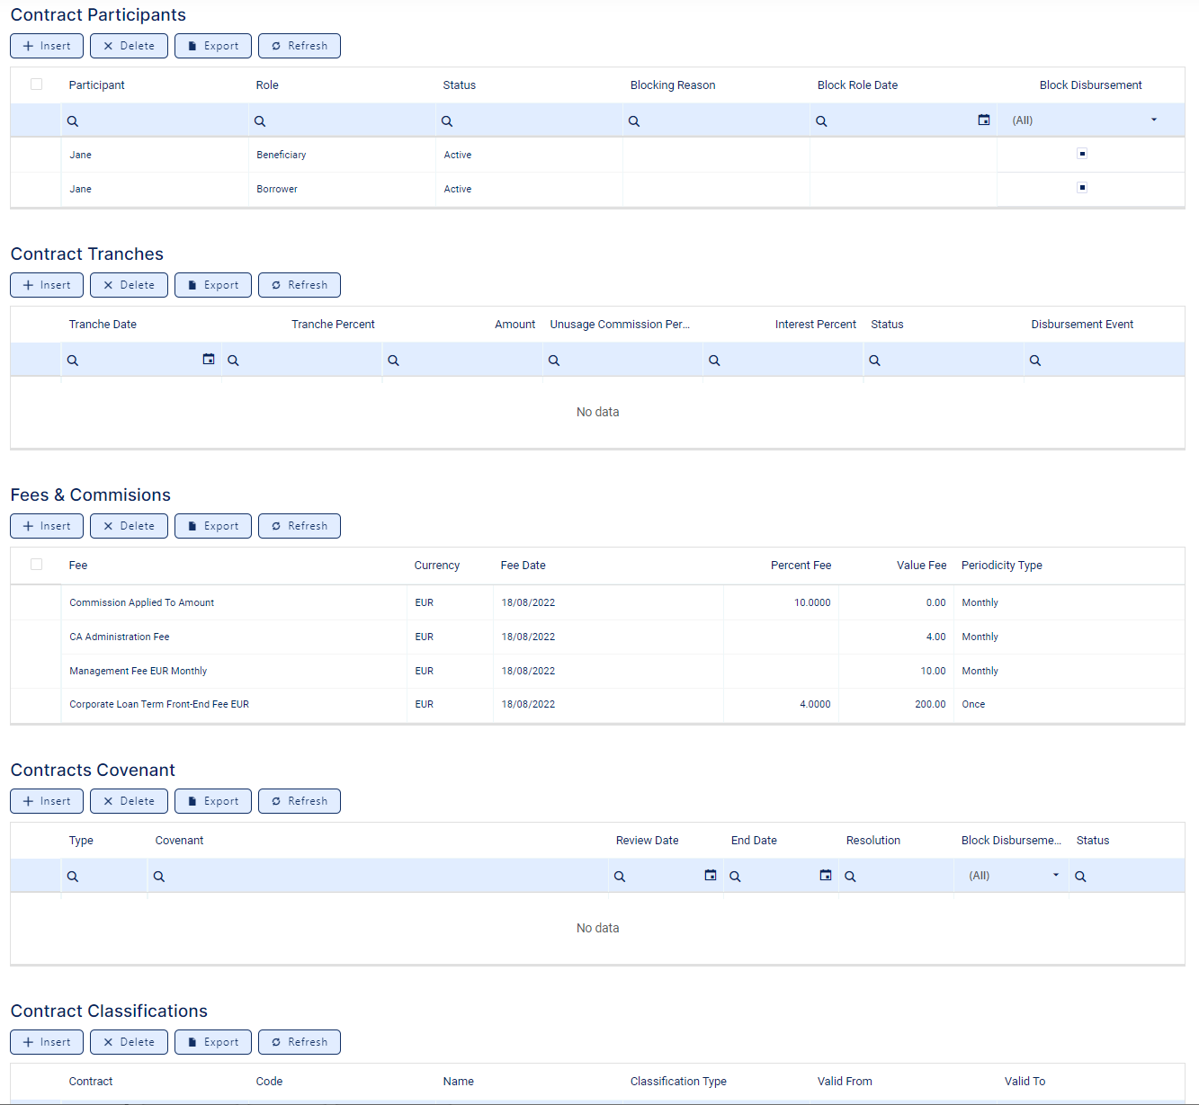
Task: Expand Block Disbursement (All) dropdown in Covenant grid
Action: click(1055, 876)
